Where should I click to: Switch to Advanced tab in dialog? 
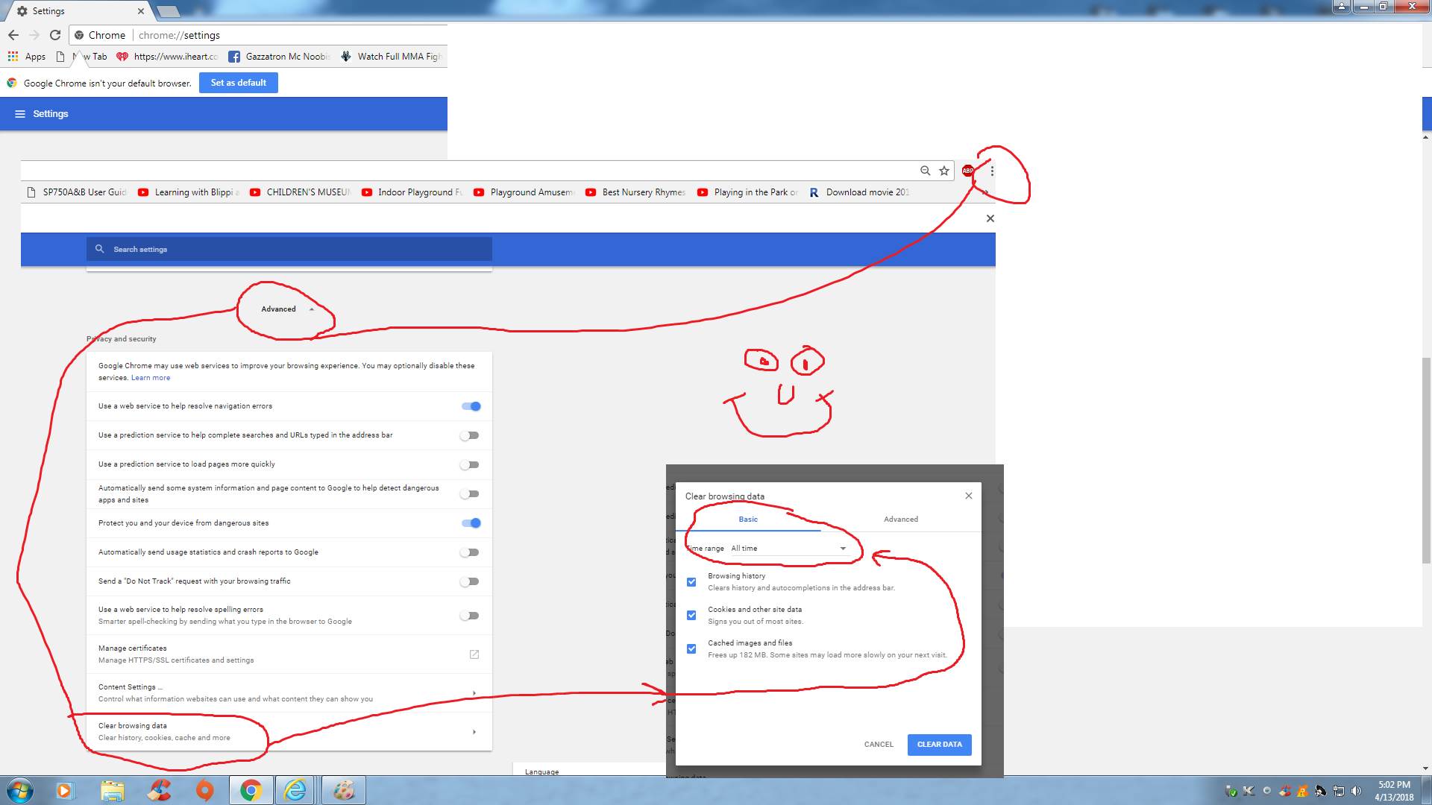click(x=900, y=520)
